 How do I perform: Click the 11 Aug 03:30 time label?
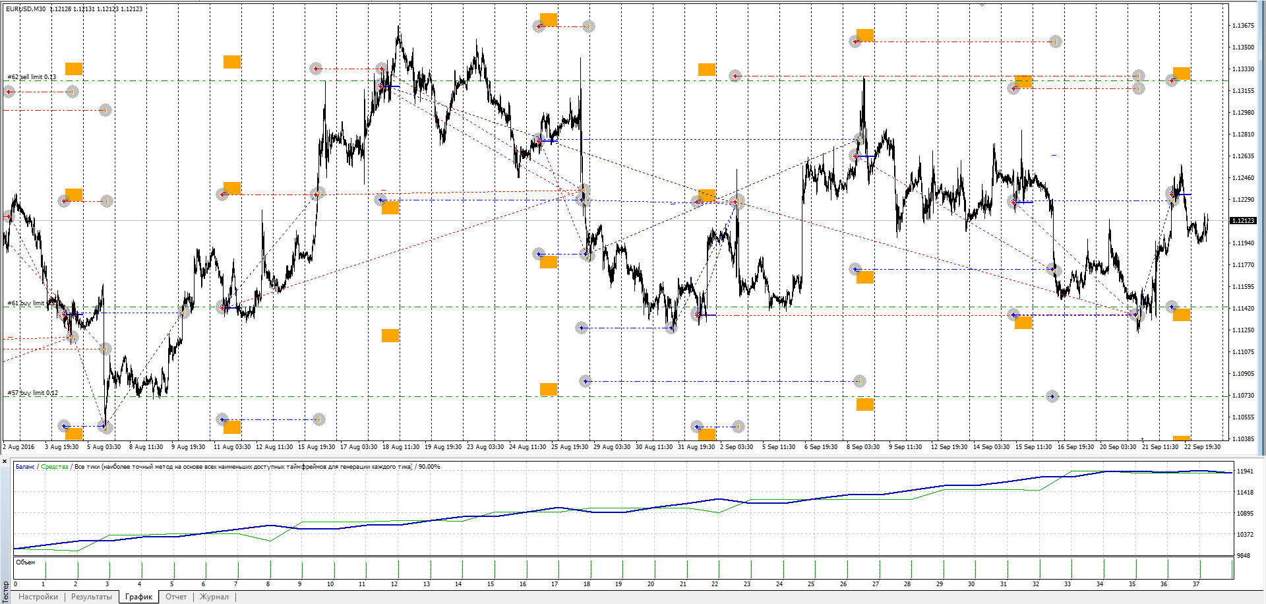coord(232,447)
